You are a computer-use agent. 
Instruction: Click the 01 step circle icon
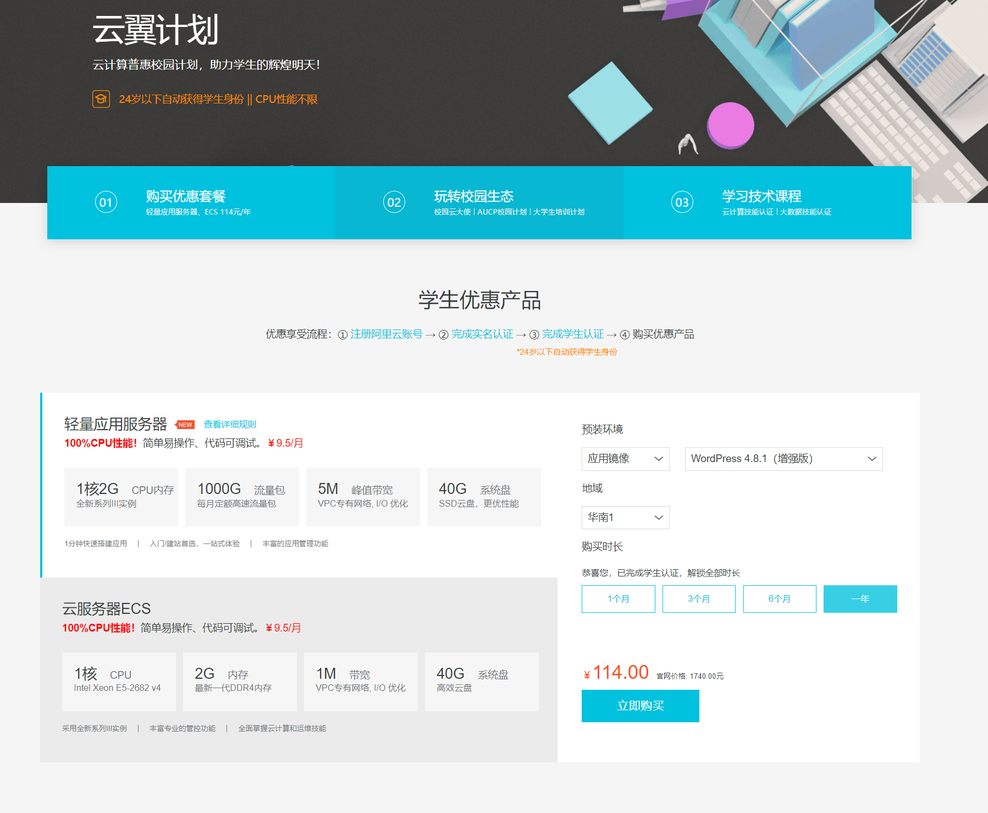pyautogui.click(x=106, y=202)
